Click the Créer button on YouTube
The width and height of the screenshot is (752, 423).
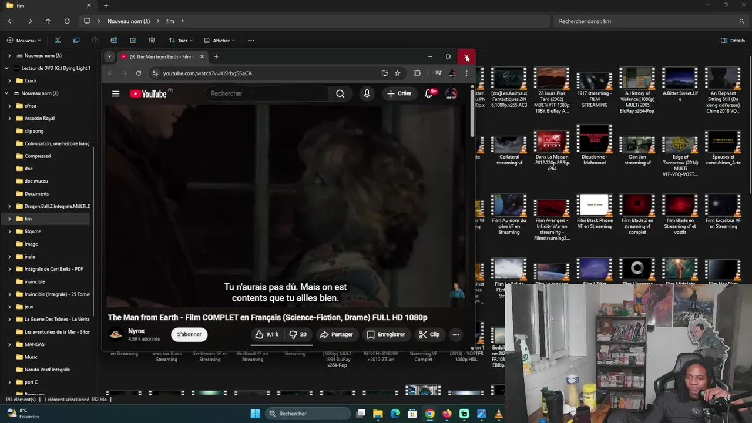(x=399, y=93)
